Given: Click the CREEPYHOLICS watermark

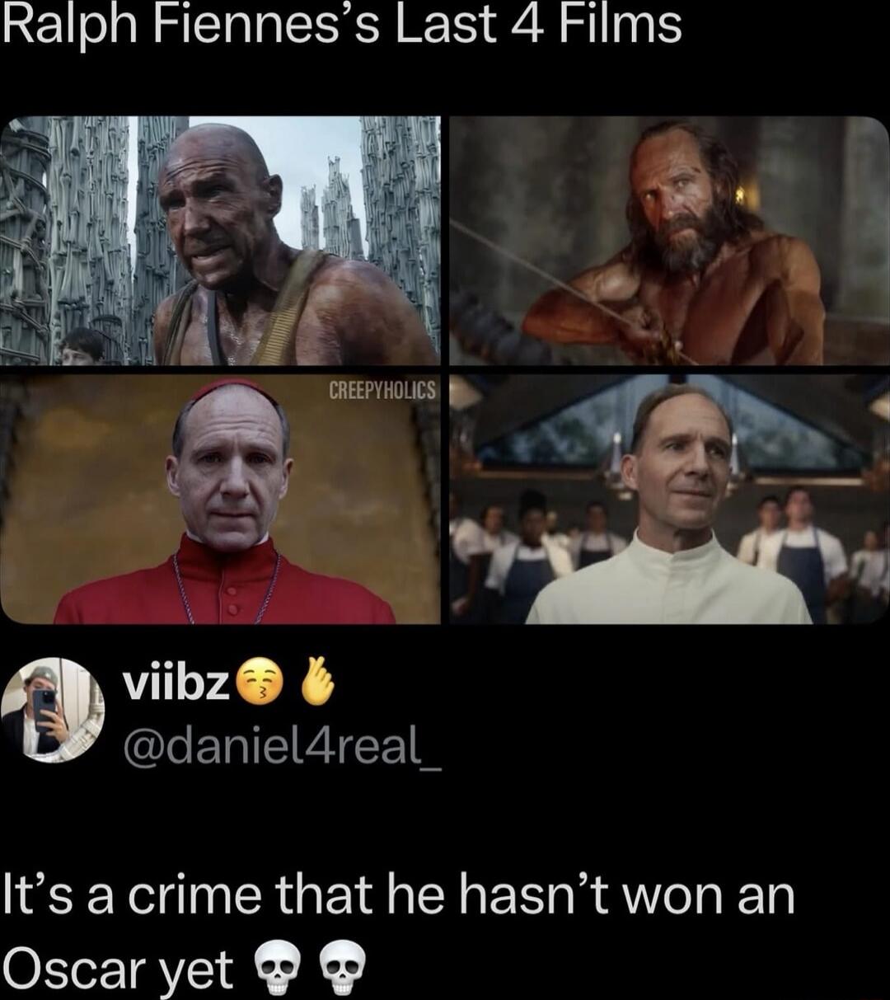Looking at the screenshot, I should click(382, 391).
